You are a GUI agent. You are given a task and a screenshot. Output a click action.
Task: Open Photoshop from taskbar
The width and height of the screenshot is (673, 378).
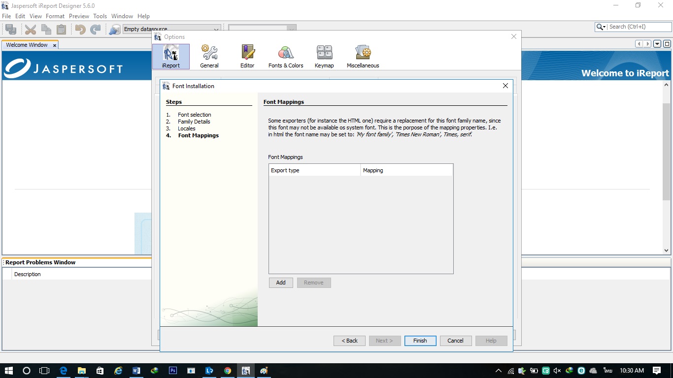pyautogui.click(x=173, y=371)
